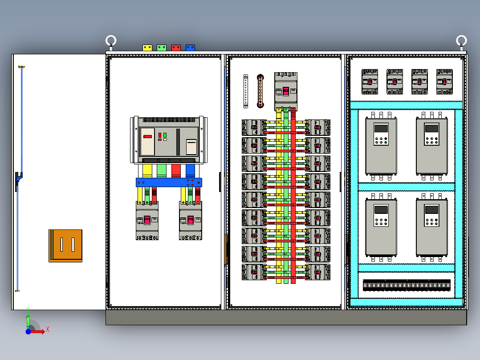Select the copper grounding bar

[260, 91]
